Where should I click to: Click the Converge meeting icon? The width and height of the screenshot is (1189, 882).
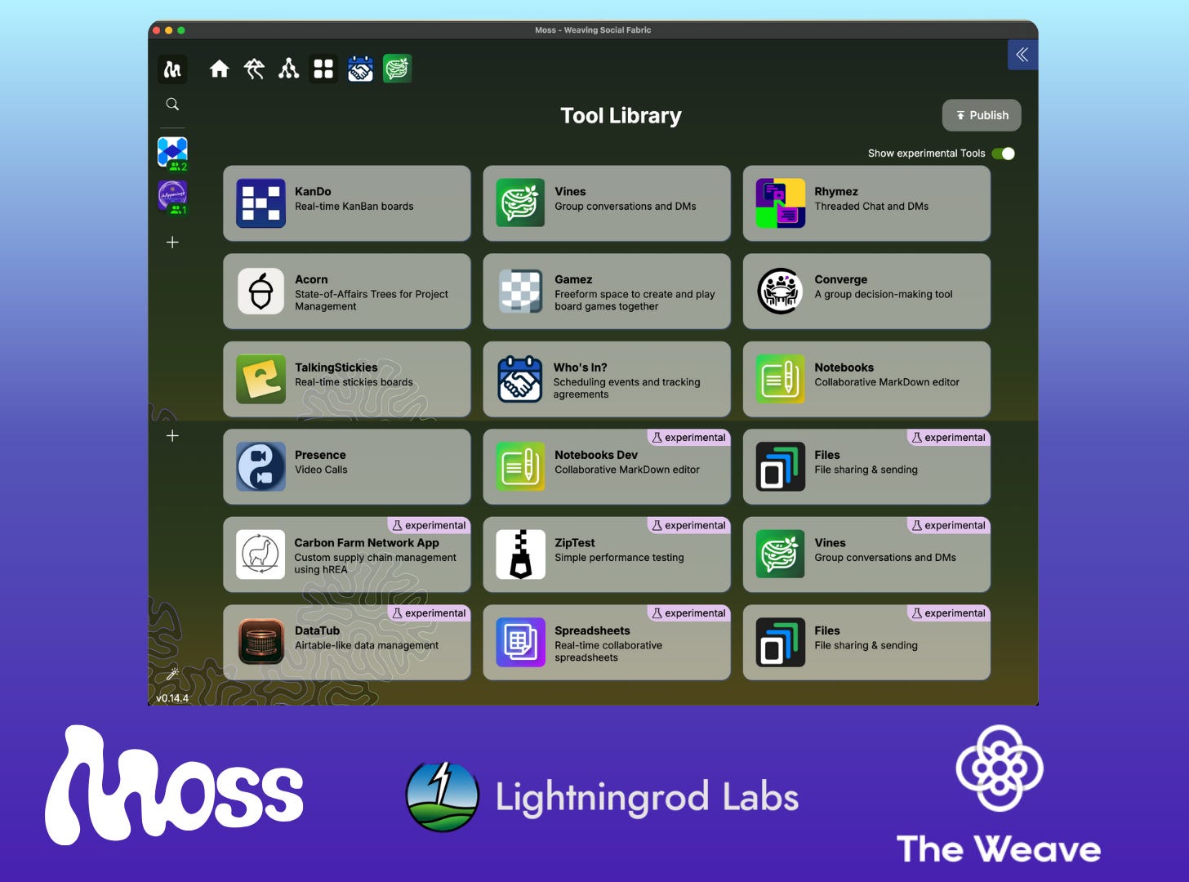coord(780,291)
